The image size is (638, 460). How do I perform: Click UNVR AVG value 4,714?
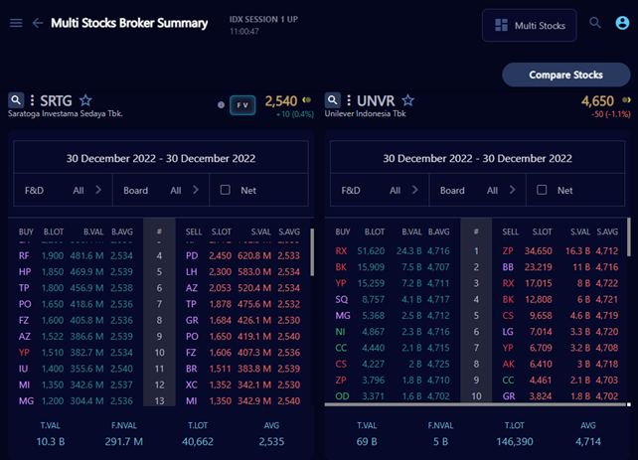coord(588,442)
